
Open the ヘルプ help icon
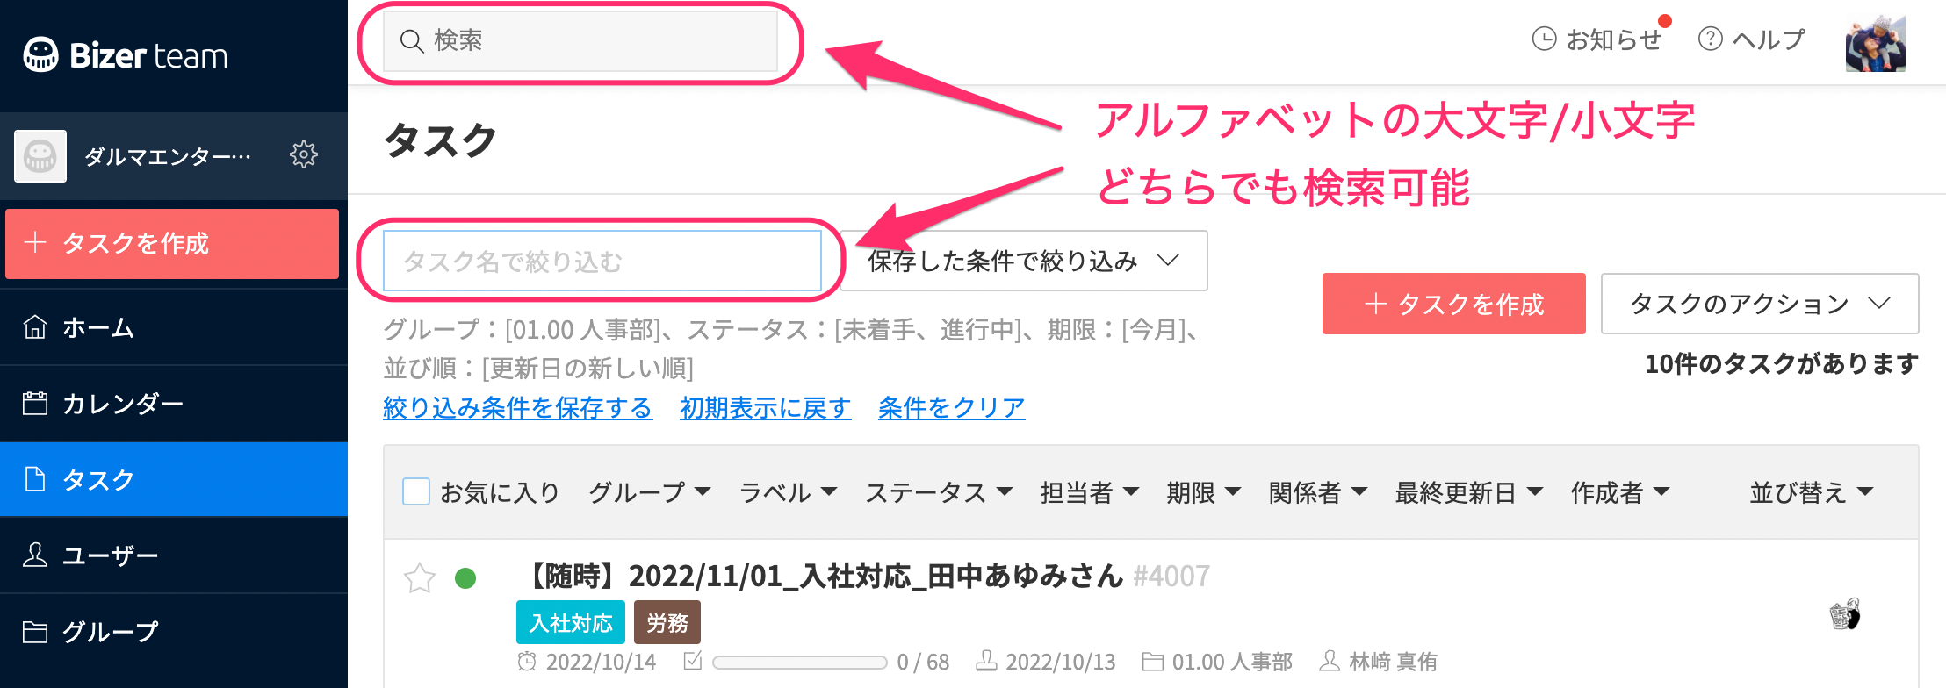(x=1710, y=39)
